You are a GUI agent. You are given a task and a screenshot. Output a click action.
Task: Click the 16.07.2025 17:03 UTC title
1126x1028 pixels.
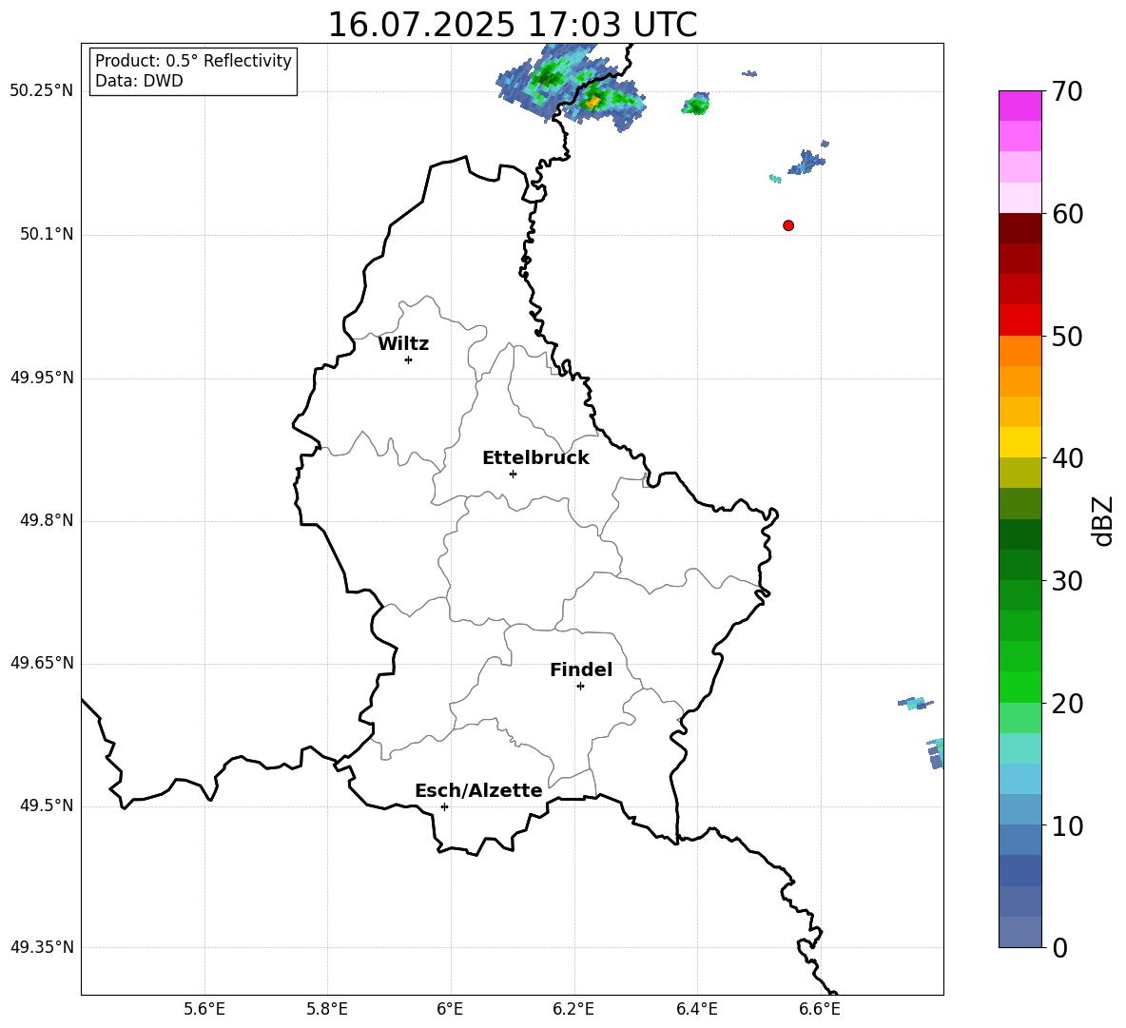(513, 25)
